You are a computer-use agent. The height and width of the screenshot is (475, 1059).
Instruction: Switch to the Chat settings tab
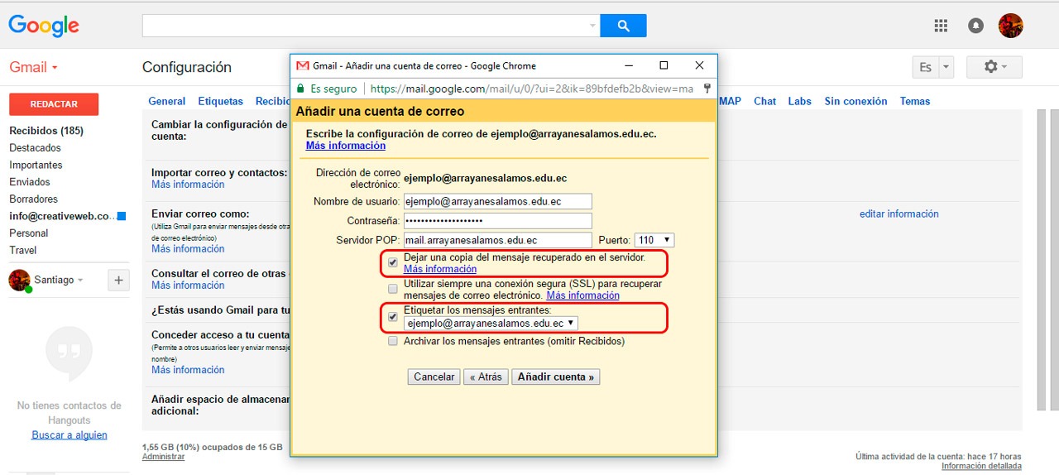[764, 101]
